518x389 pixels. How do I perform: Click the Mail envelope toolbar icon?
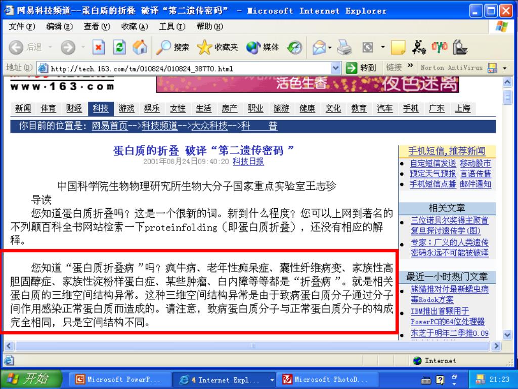pos(319,48)
